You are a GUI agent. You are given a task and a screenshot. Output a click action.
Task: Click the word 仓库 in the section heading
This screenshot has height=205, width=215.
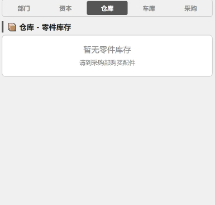(x=27, y=27)
